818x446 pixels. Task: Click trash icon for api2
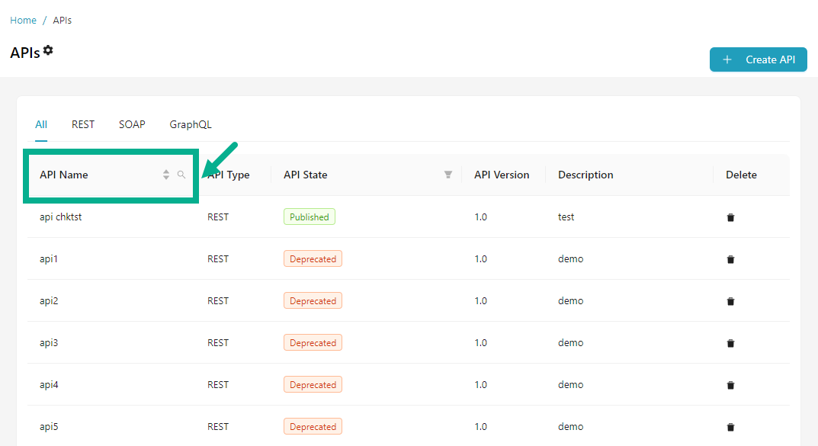[x=730, y=301]
